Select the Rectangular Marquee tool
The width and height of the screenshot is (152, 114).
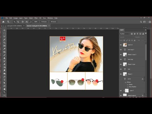4,34
